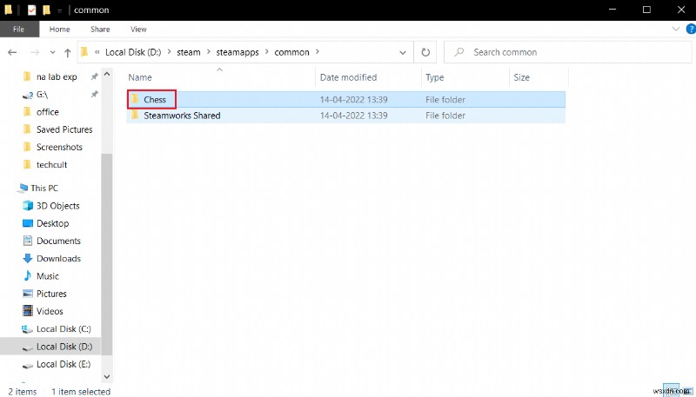Click the Search common field

tap(568, 52)
